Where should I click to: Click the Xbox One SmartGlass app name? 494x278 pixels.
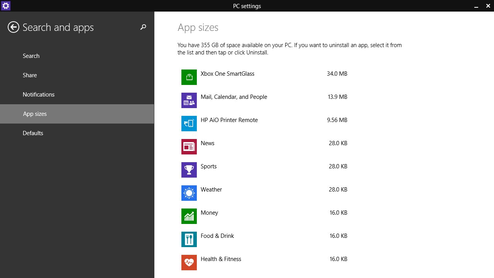coord(227,74)
